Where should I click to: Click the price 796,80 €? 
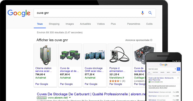40,74
